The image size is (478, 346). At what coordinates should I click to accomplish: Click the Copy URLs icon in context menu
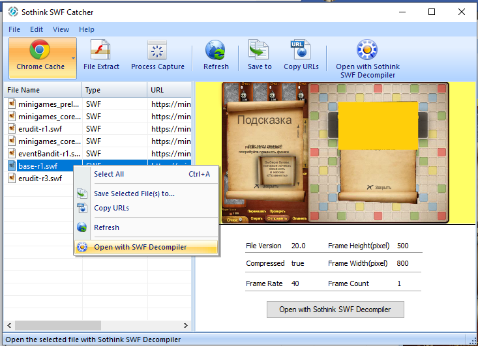point(82,208)
